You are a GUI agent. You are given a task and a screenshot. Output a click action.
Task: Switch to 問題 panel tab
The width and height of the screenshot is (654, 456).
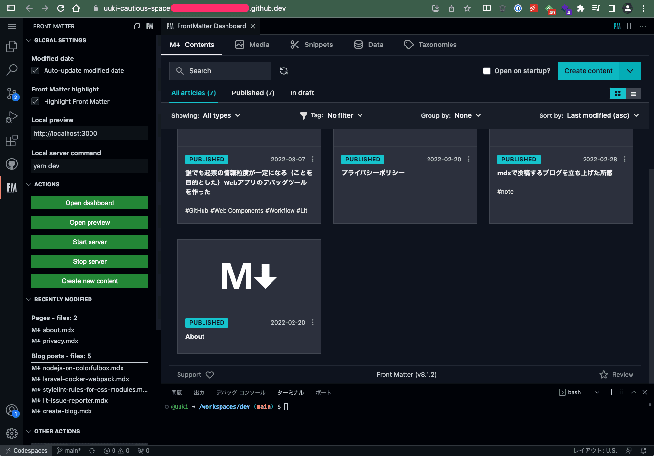tap(177, 393)
